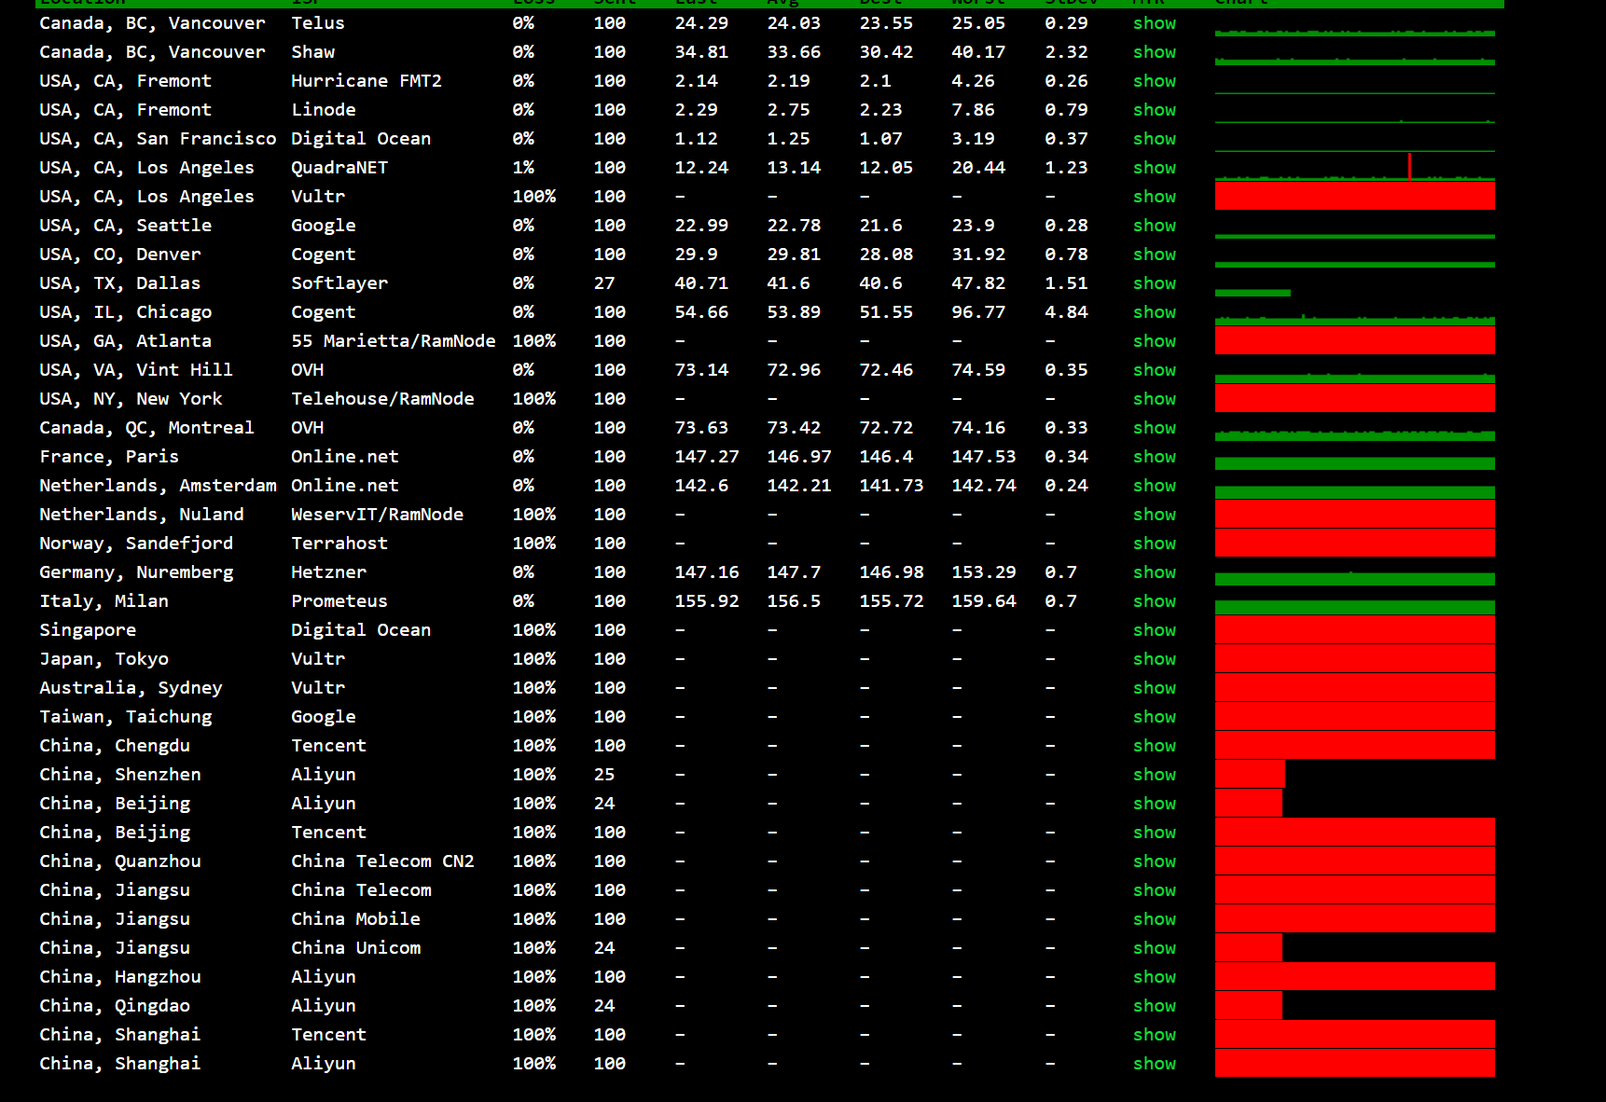
Task: Click show link for Nuremberg Hetzner row
Action: [1154, 572]
